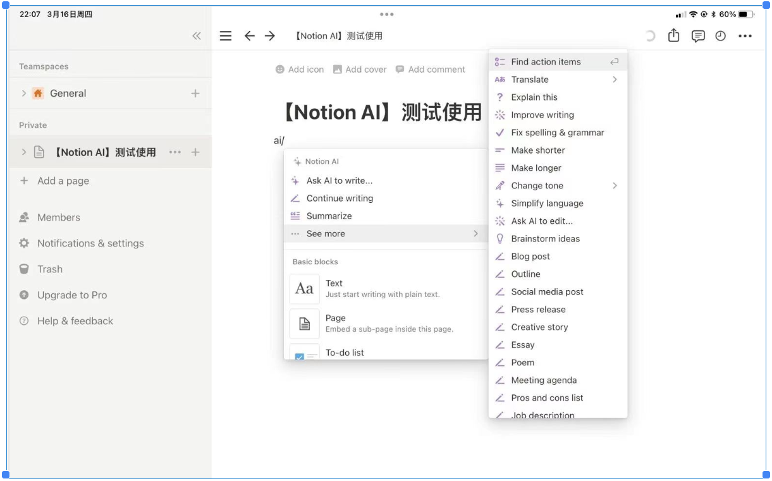Open the hamburger menu icon
The image size is (772, 481).
[x=226, y=36]
